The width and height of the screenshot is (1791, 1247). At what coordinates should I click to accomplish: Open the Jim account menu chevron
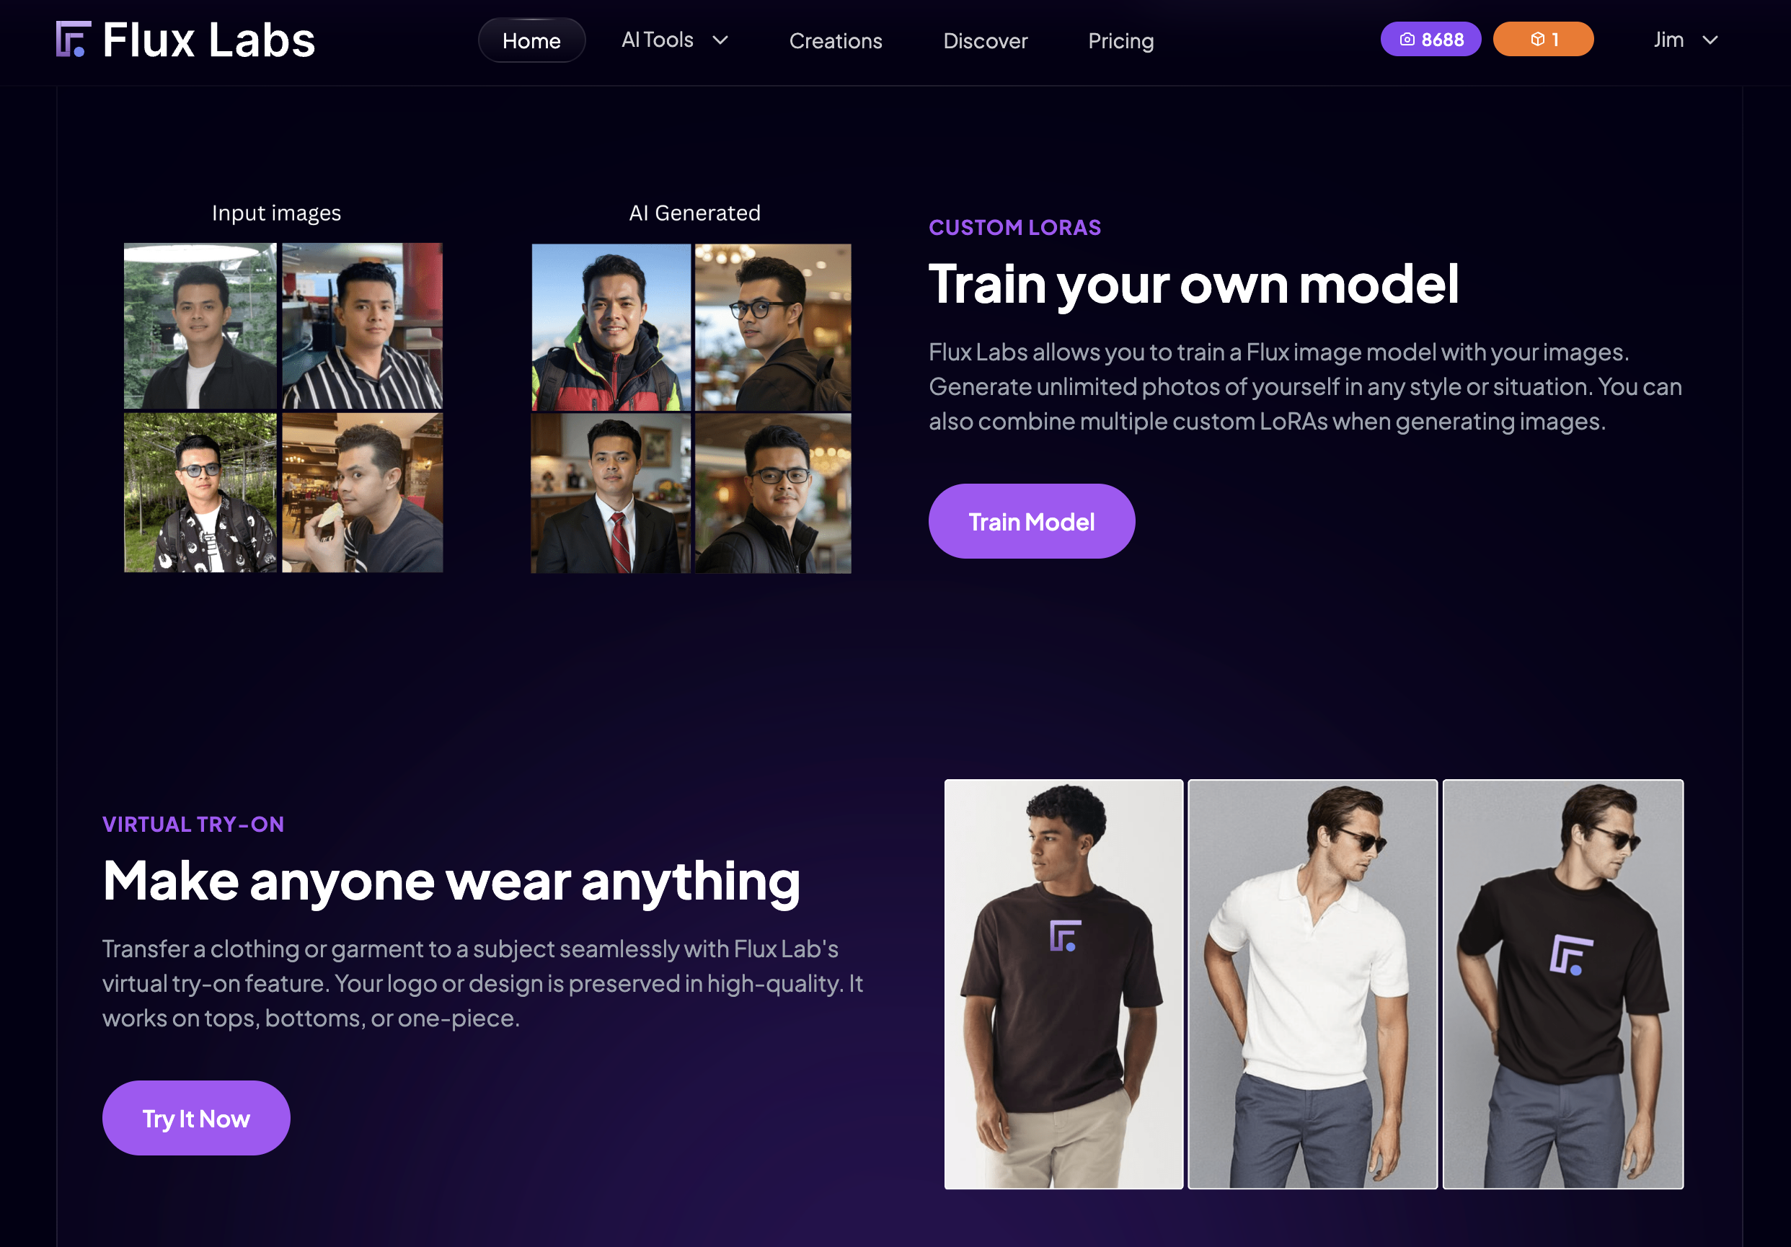click(x=1710, y=40)
